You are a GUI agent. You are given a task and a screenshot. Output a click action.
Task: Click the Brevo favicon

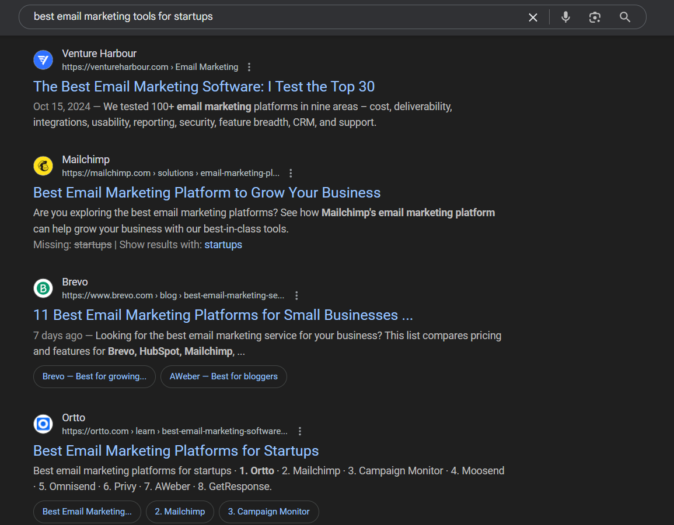(x=43, y=288)
